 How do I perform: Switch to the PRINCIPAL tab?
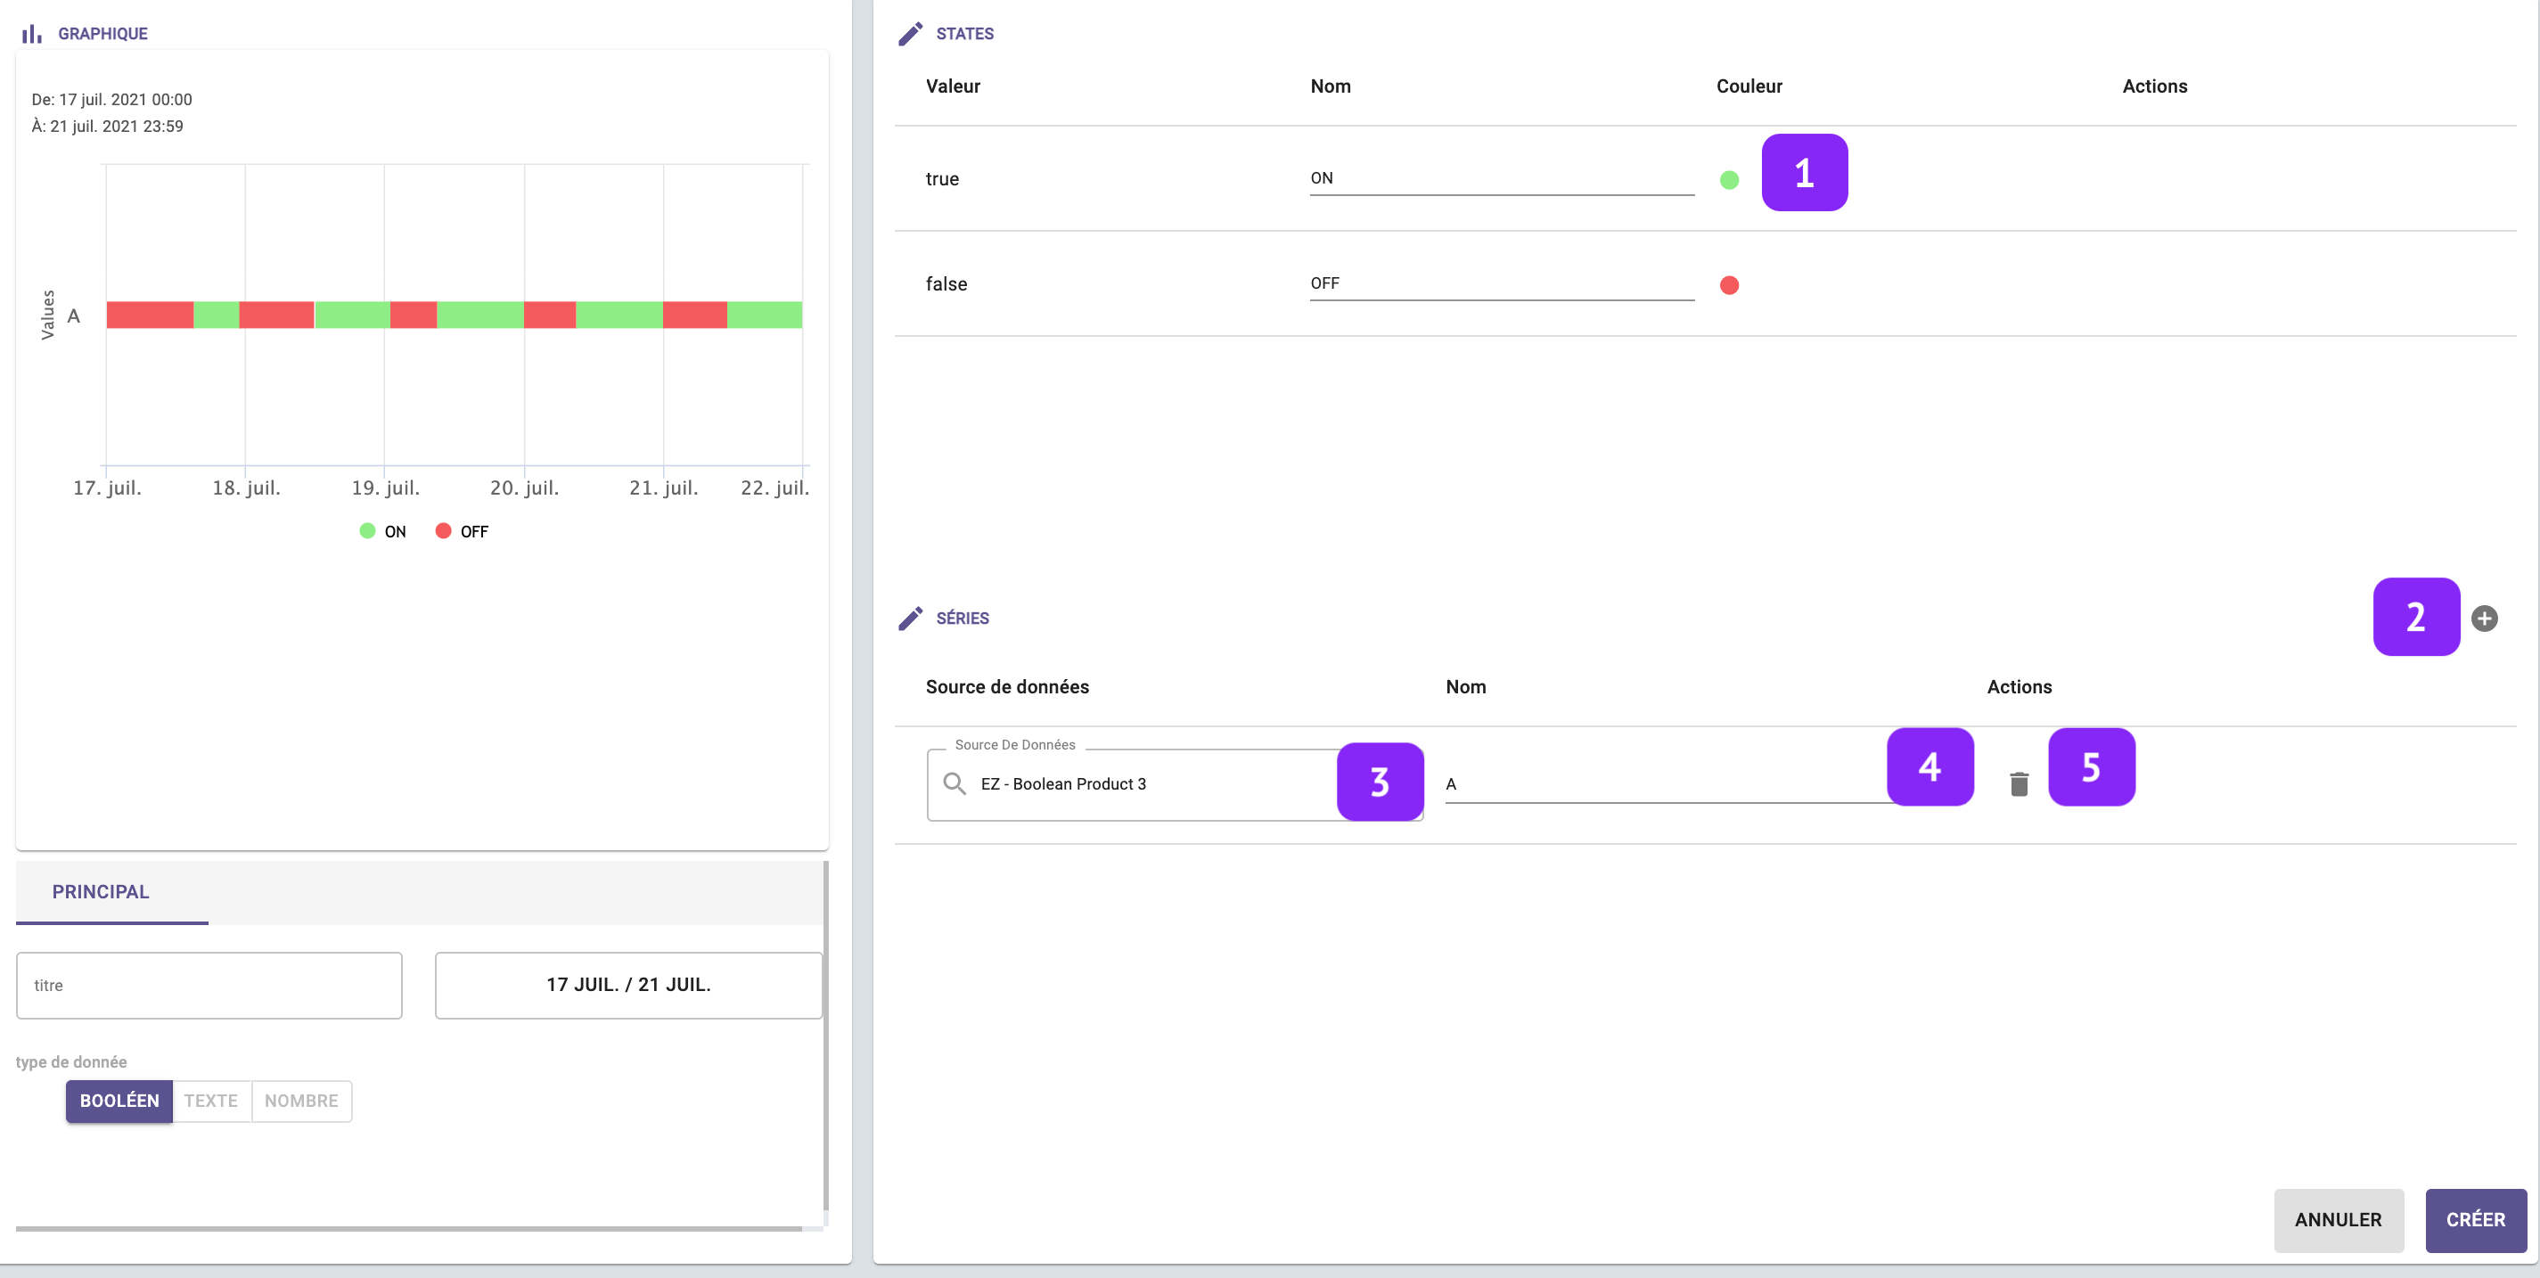(101, 891)
